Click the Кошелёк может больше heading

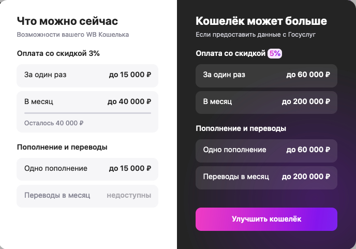(261, 21)
